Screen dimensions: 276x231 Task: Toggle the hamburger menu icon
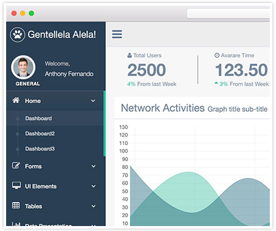click(x=117, y=34)
